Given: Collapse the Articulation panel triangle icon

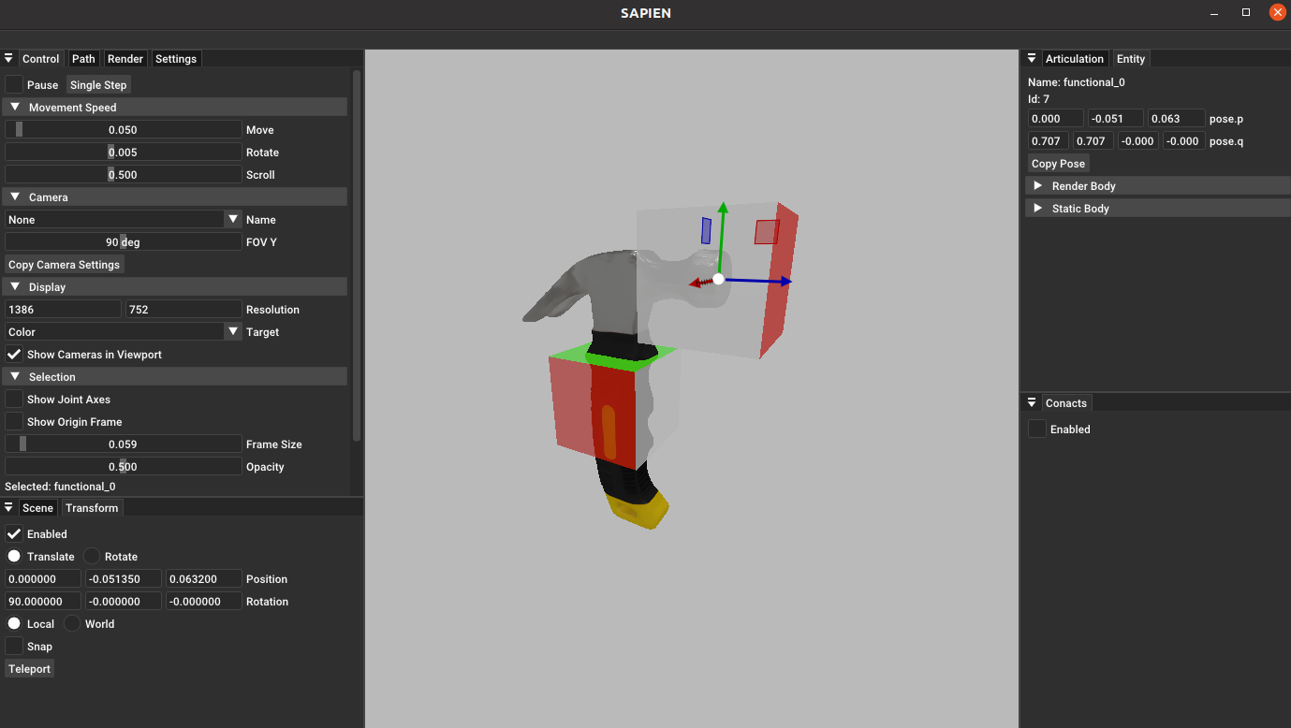Looking at the screenshot, I should (1032, 58).
